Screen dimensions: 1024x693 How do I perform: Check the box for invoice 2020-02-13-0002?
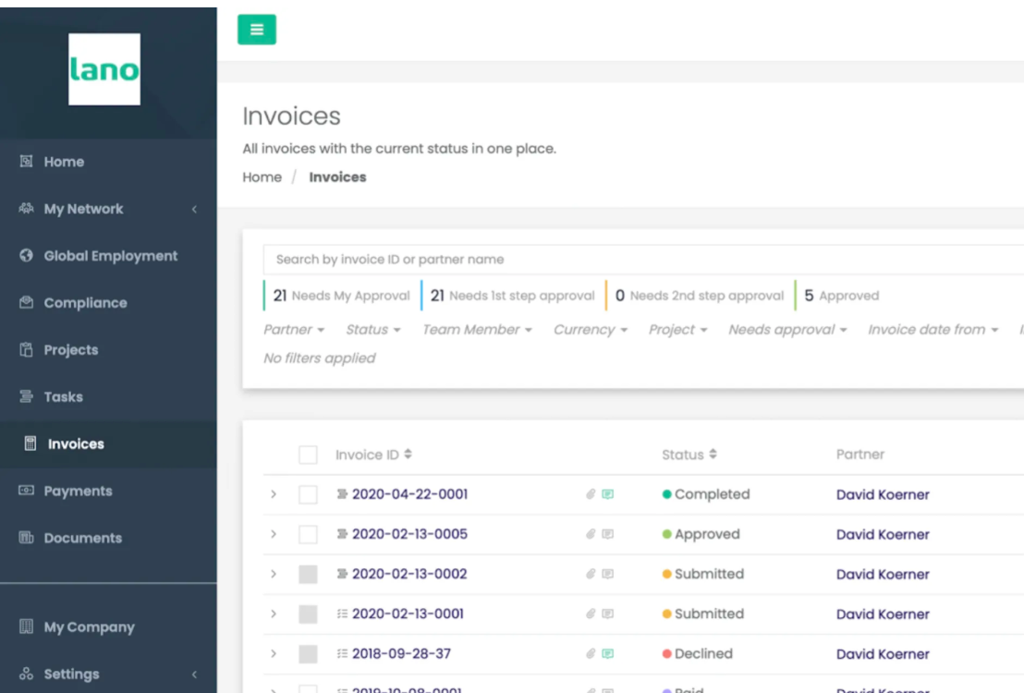pyautogui.click(x=308, y=574)
